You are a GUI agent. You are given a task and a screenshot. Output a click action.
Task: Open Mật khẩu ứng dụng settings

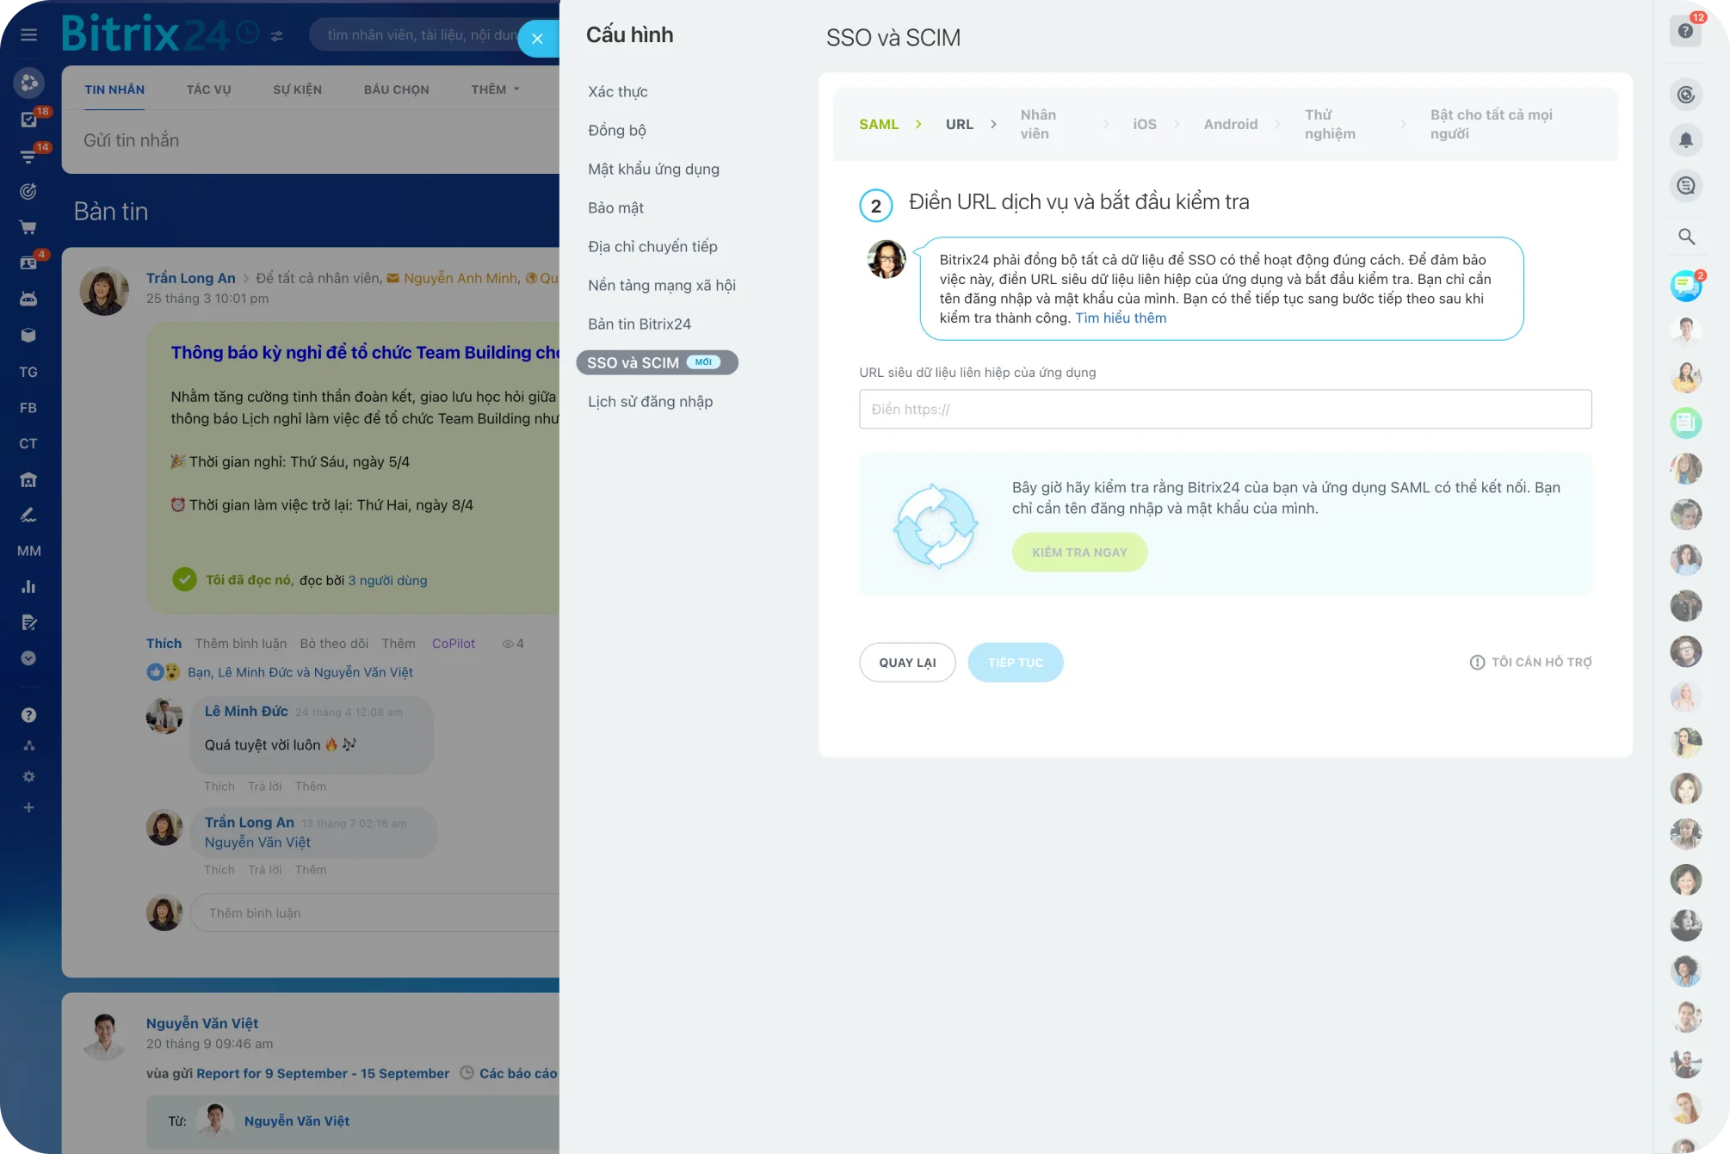(653, 170)
